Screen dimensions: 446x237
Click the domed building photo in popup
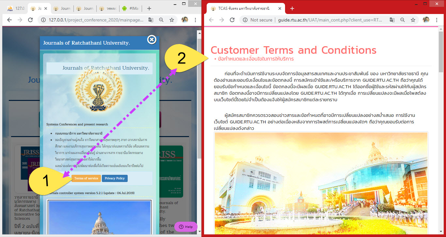tap(100, 217)
